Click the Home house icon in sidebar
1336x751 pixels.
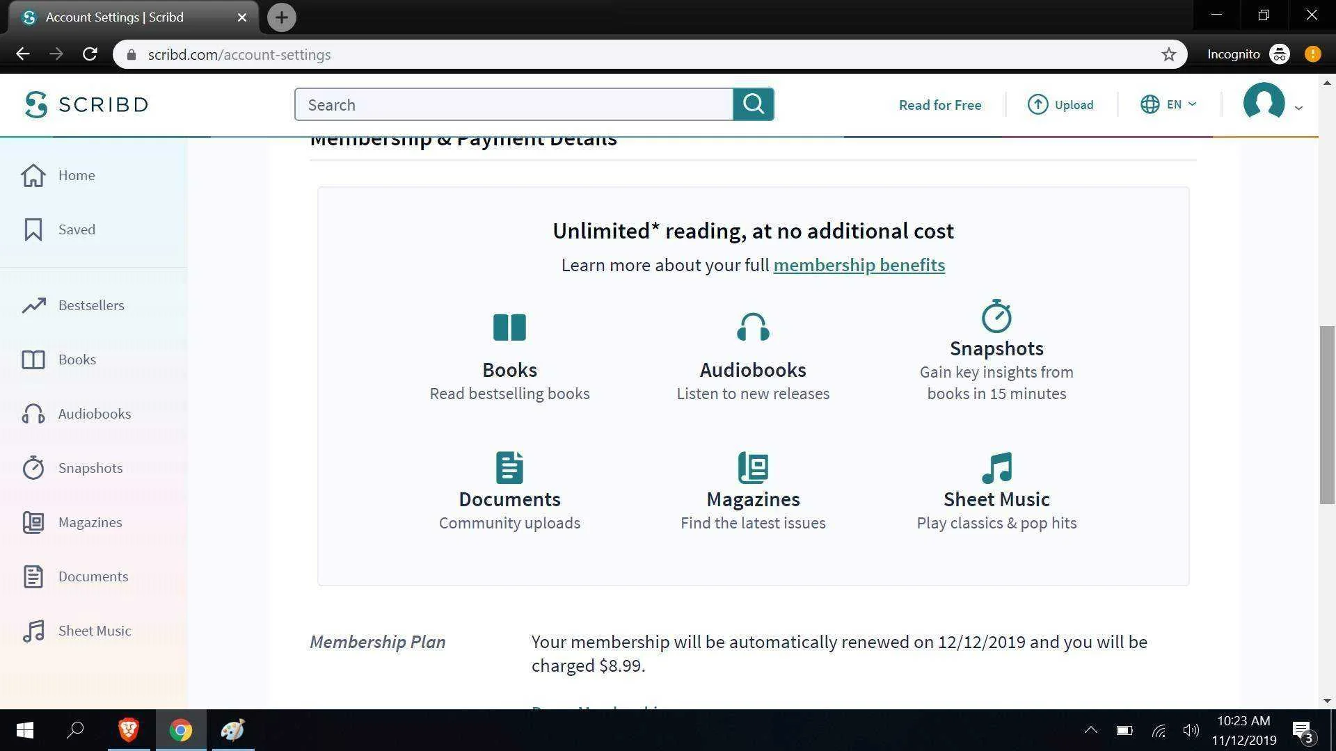[x=33, y=175]
